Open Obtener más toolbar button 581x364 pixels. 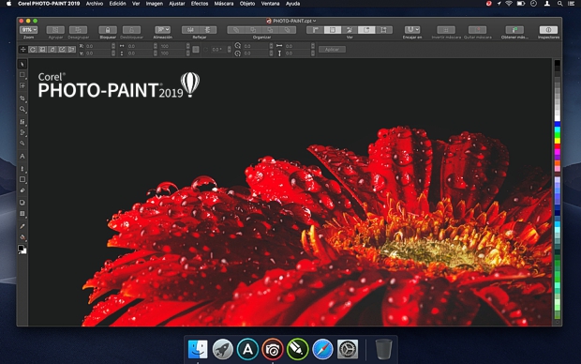point(514,30)
